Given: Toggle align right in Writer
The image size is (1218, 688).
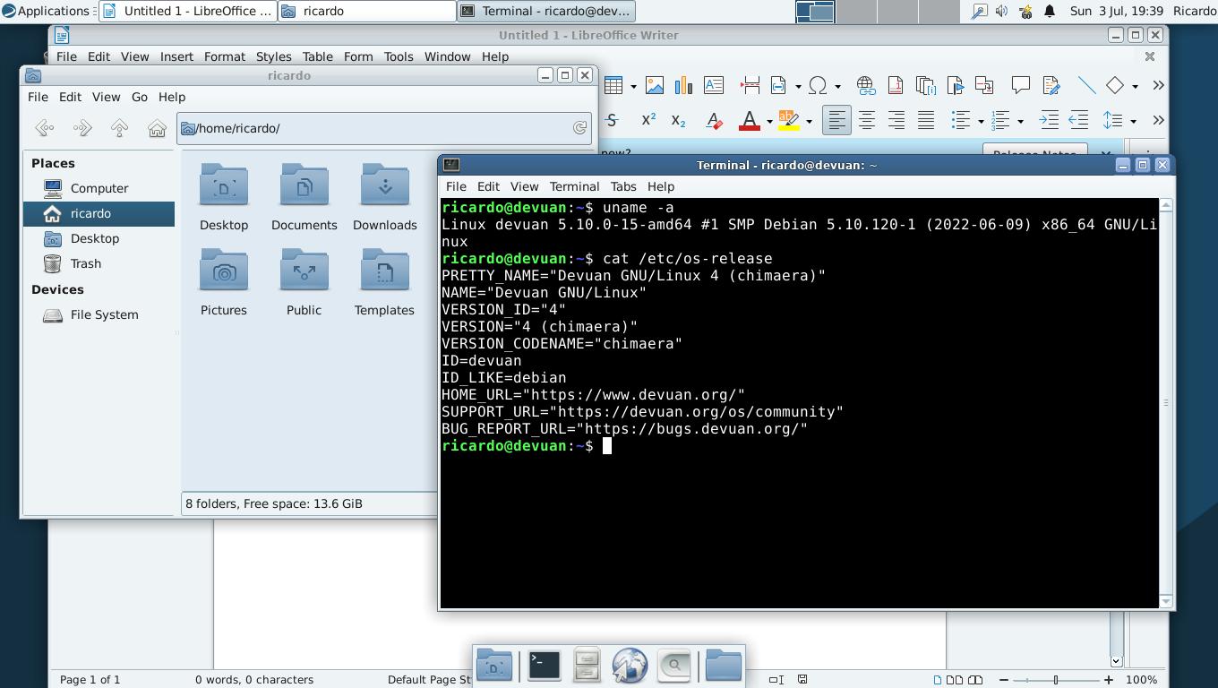Looking at the screenshot, I should point(896,120).
